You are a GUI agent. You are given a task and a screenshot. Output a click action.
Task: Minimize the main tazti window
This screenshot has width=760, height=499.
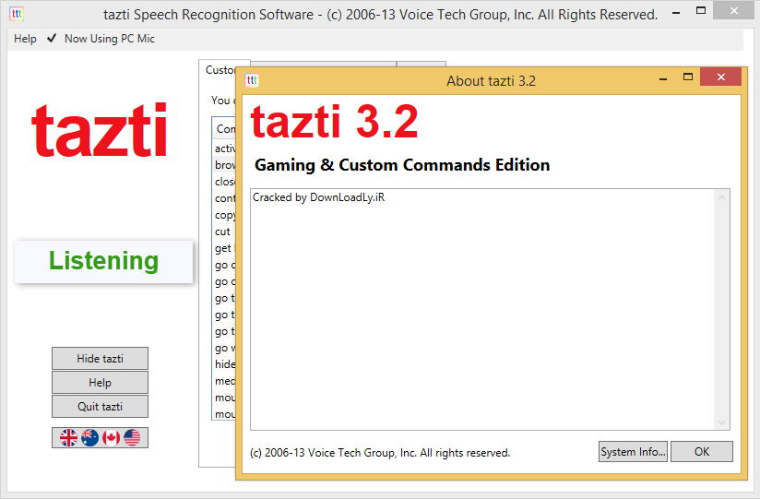tap(677, 12)
